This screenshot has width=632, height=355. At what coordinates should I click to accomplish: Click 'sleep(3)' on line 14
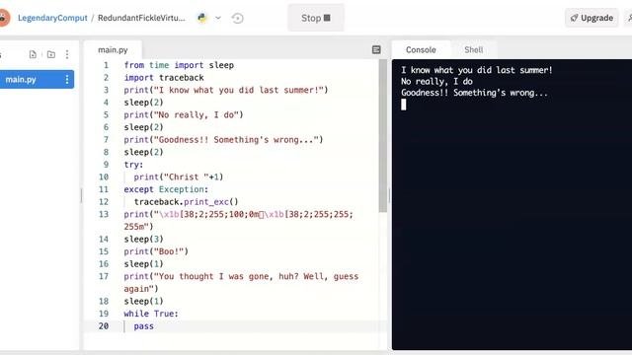[143, 239]
